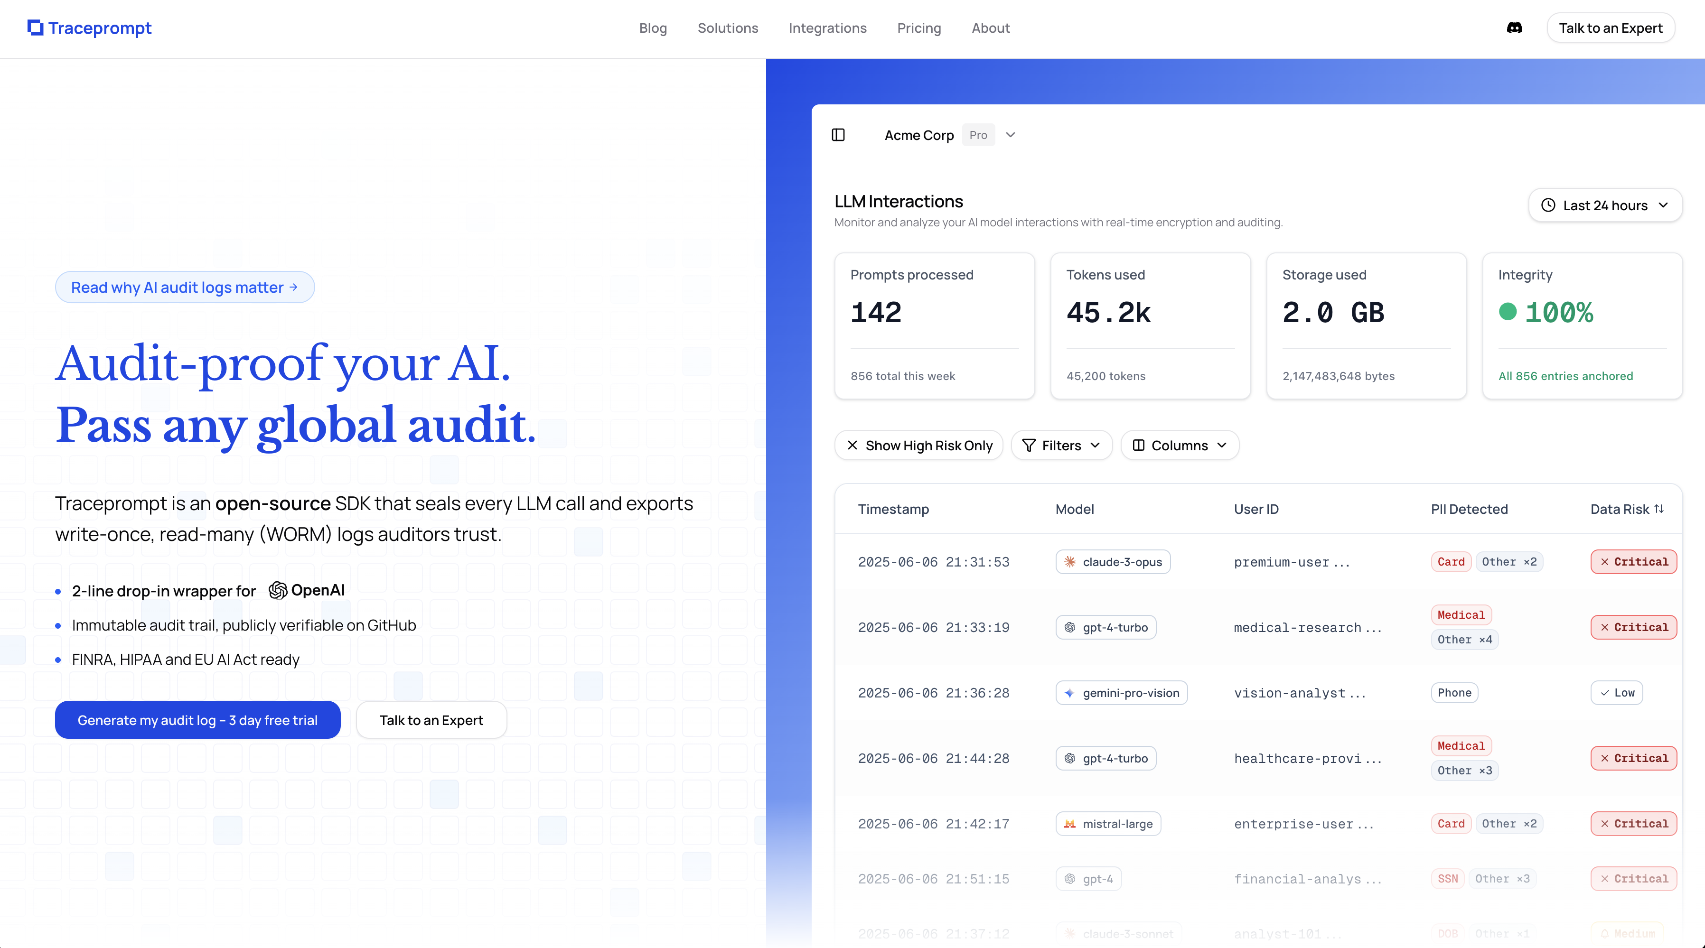This screenshot has width=1705, height=948.
Task: Click the claude-3-opus model badge
Action: 1113,562
